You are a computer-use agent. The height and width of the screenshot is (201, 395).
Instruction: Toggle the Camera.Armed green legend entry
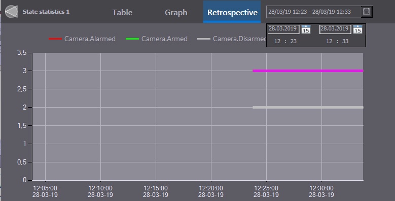[x=157, y=39]
